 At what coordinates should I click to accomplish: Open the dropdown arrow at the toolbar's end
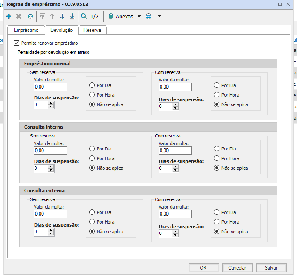(x=159, y=17)
